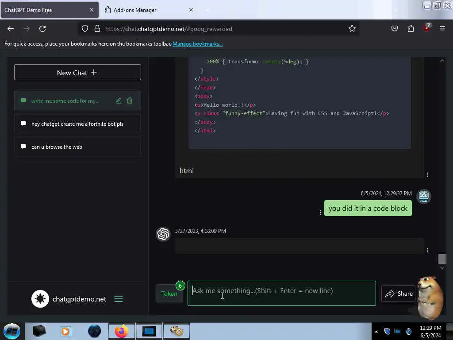Open the 'hey chatgpt create me a fortnite bot pls' chat
453x340 pixels.
click(77, 124)
